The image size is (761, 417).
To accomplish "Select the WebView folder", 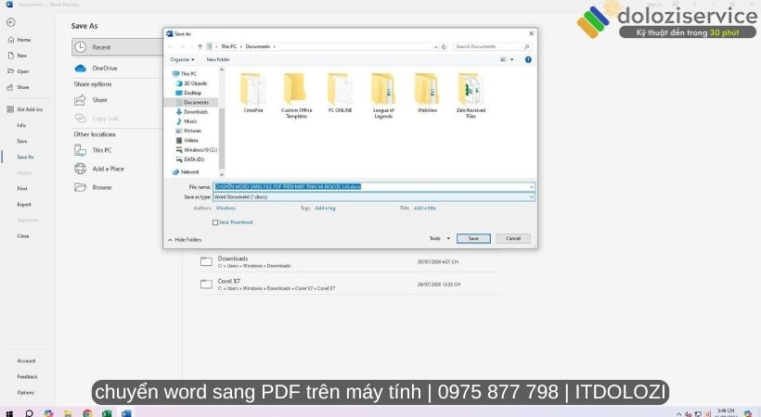I will (x=427, y=93).
